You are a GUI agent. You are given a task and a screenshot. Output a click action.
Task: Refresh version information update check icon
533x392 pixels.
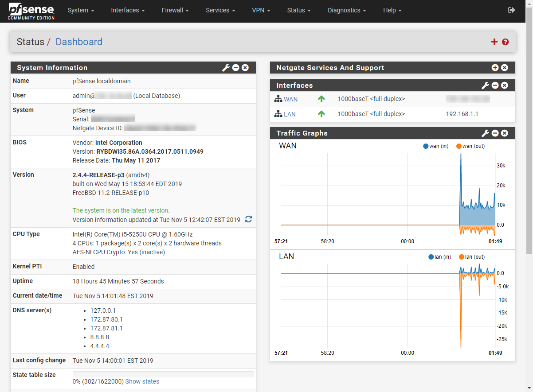(x=248, y=219)
